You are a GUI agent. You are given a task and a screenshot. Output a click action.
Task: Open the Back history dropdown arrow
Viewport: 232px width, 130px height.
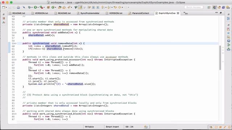click(123, 7)
